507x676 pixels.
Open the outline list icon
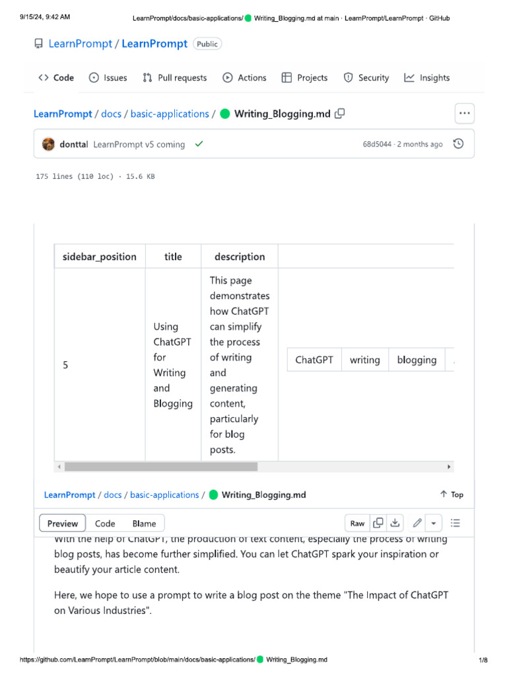[456, 524]
